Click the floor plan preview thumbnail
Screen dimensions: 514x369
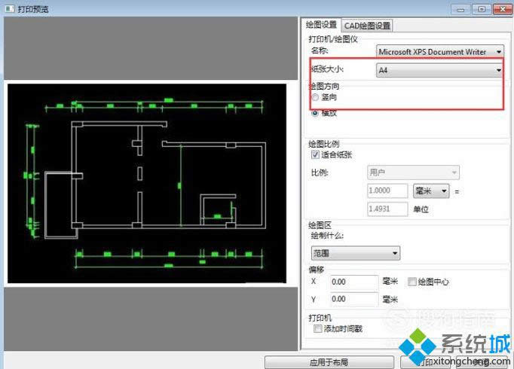147,183
